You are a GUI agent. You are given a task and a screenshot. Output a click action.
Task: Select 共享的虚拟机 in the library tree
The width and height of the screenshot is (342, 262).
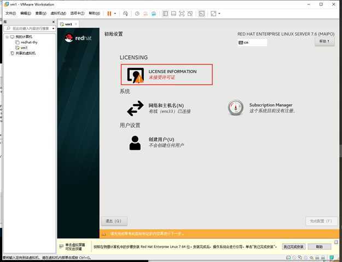[x=25, y=53]
